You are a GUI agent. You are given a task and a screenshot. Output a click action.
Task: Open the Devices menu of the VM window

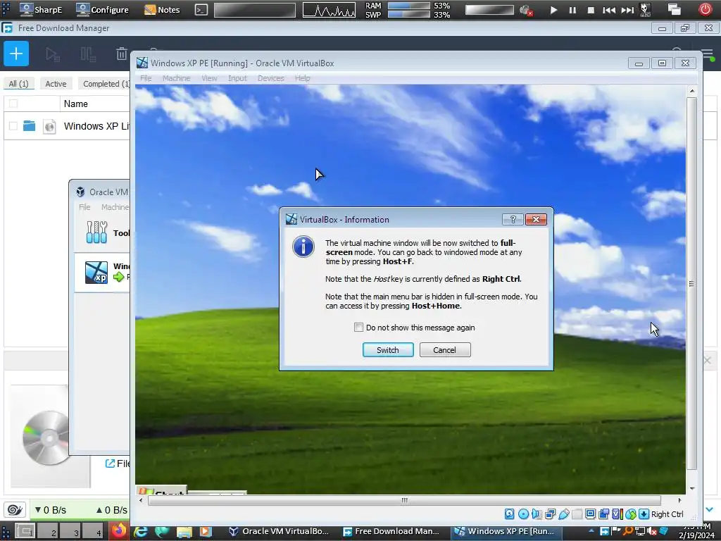coord(270,78)
